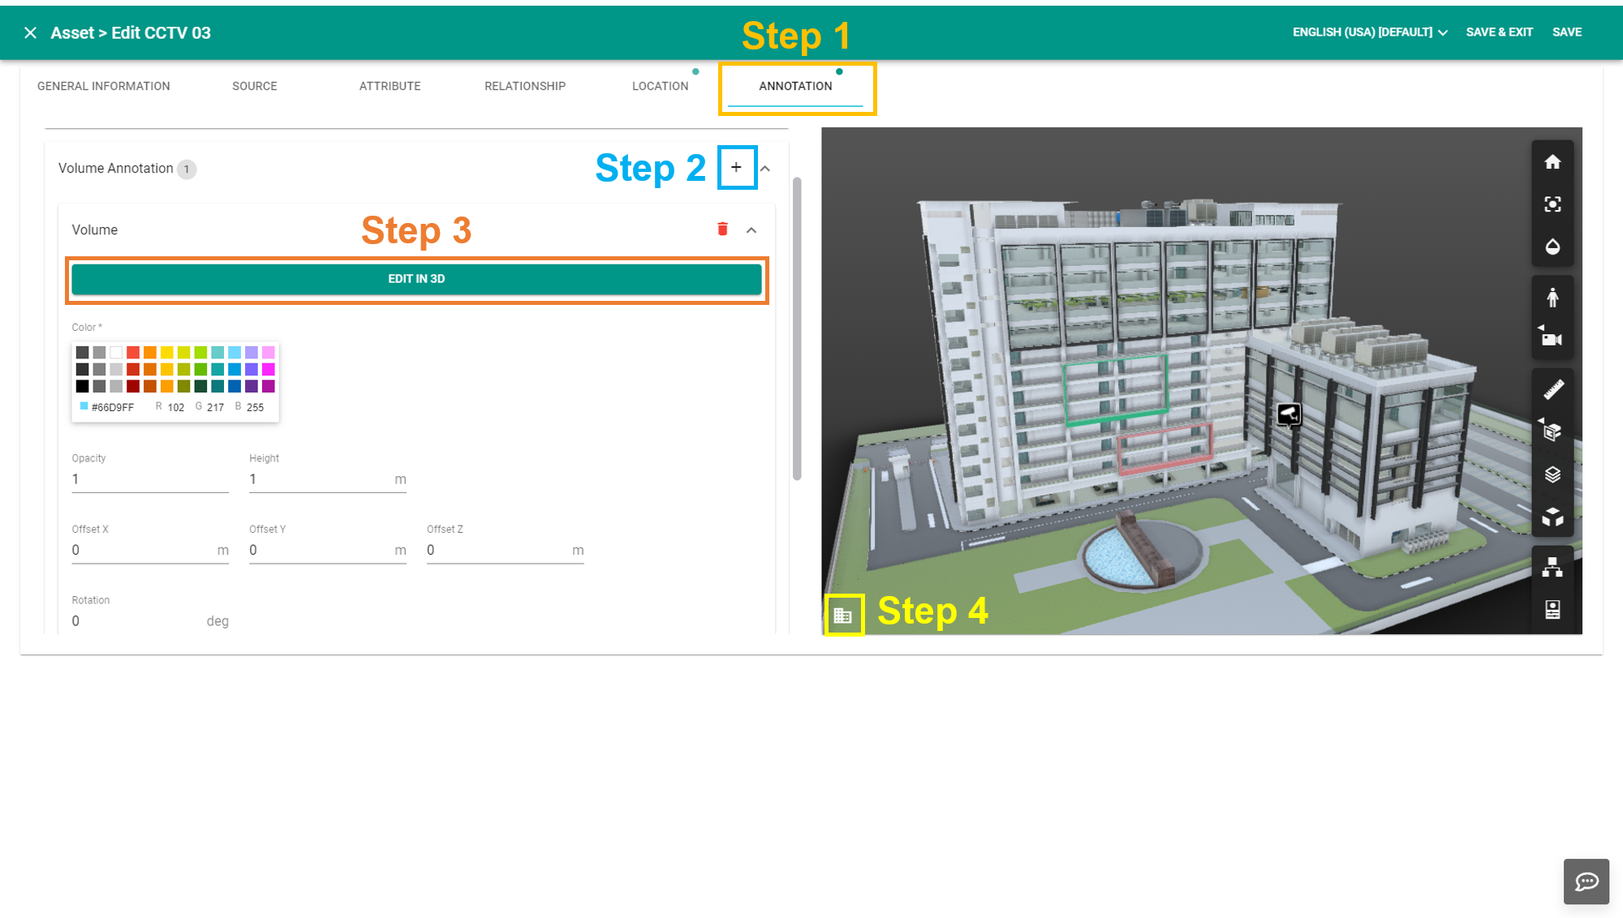Open the properties panel icon in viewer
The height and width of the screenshot is (918, 1623).
[1552, 610]
